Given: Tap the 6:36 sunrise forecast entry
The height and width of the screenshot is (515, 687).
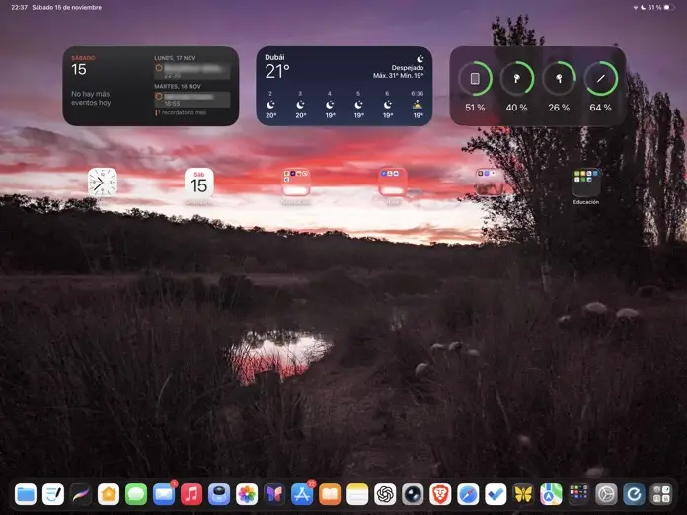Looking at the screenshot, I should 418,105.
